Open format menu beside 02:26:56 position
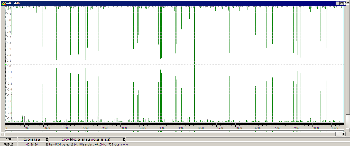This screenshot has height=146, width=350. (47, 144)
